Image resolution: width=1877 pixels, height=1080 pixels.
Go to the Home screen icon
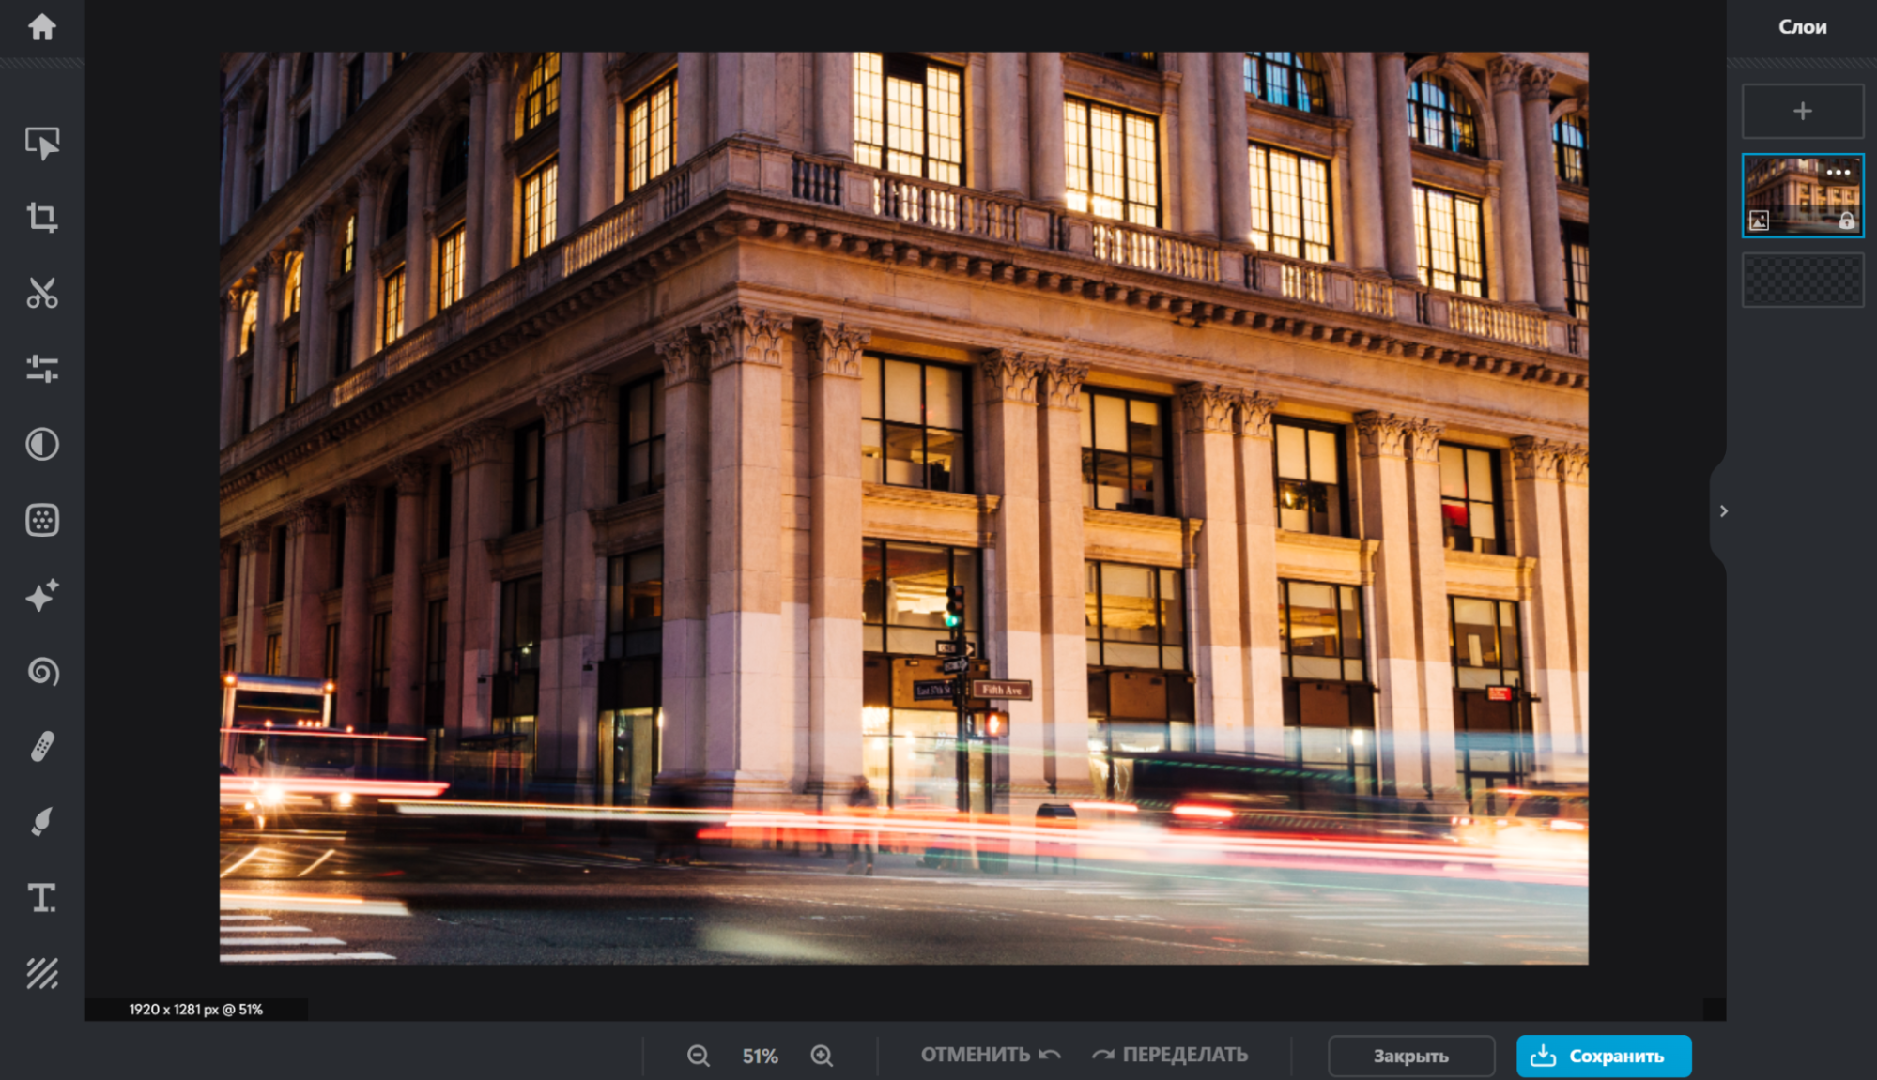point(41,27)
